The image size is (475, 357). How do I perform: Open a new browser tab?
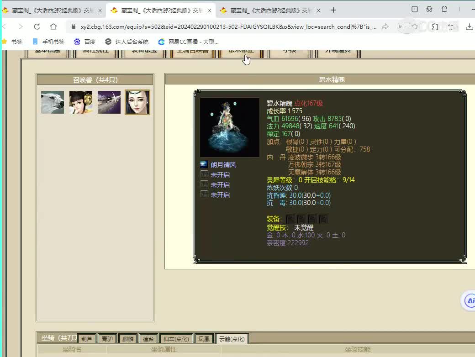(333, 10)
